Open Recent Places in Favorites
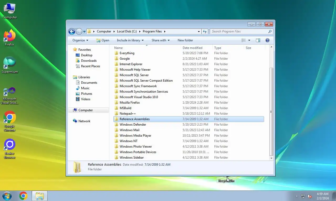 (x=90, y=66)
